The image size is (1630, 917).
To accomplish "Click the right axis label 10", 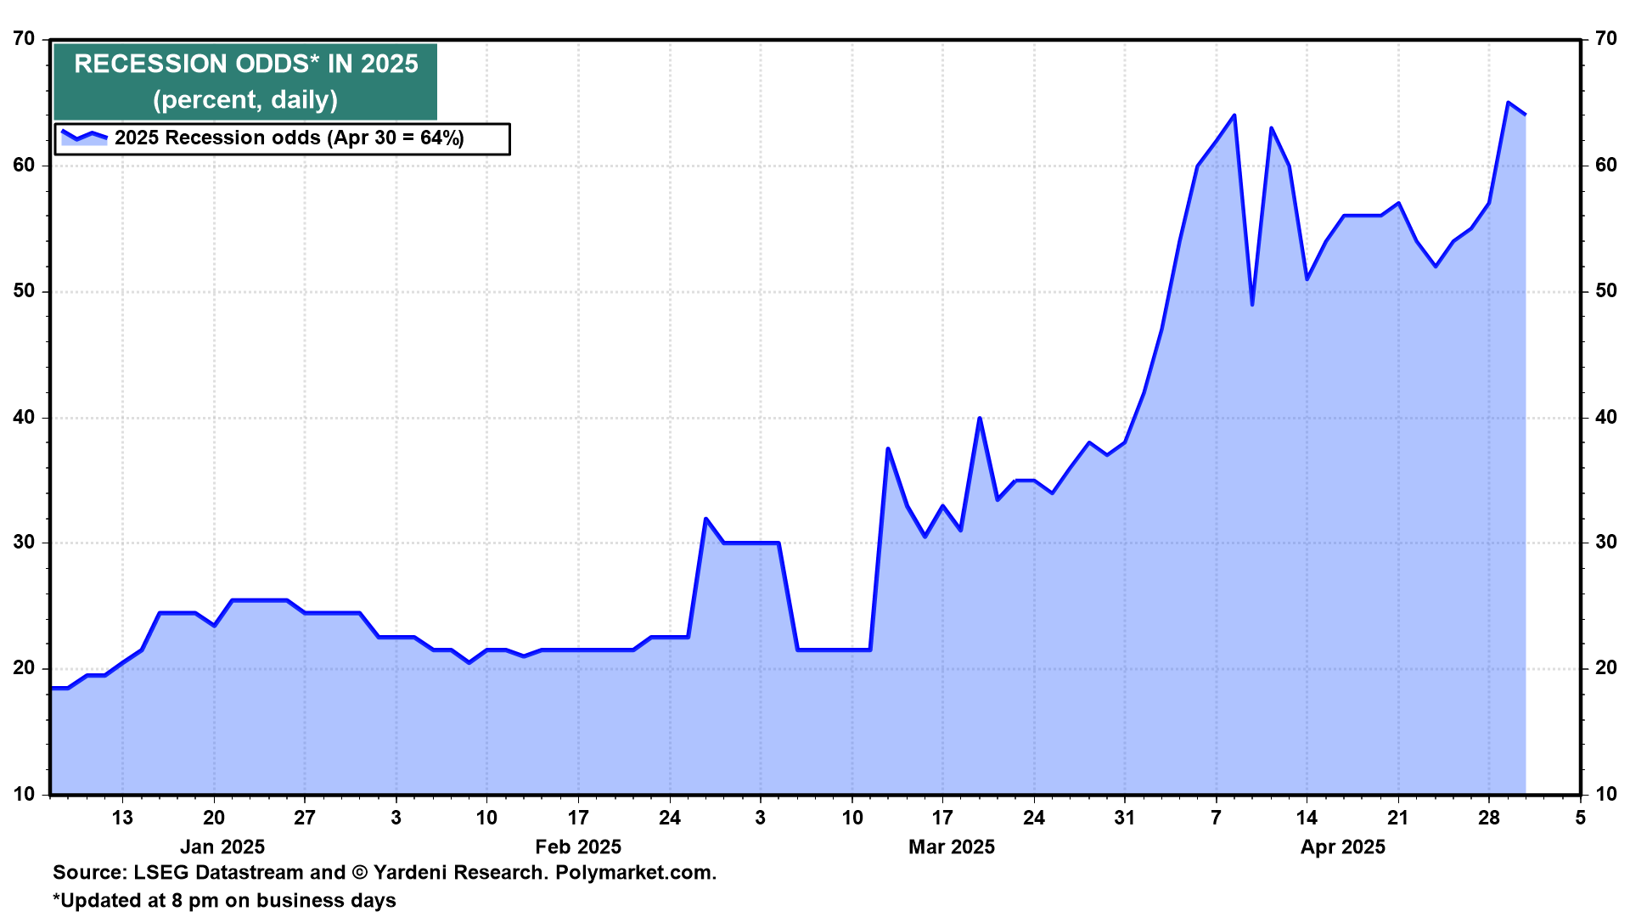I will [1605, 795].
